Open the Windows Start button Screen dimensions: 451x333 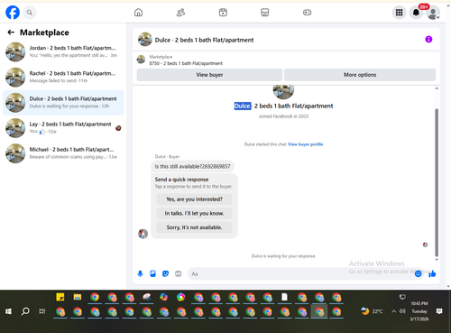pos(8,311)
